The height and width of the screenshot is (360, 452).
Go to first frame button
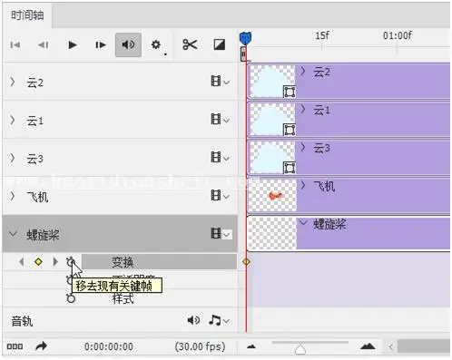pyautogui.click(x=15, y=45)
